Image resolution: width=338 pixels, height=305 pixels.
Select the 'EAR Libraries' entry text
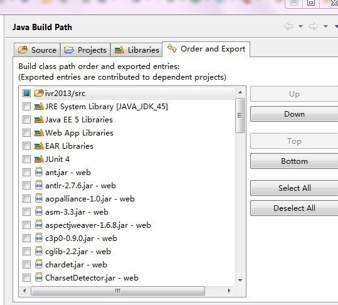tap(69, 146)
